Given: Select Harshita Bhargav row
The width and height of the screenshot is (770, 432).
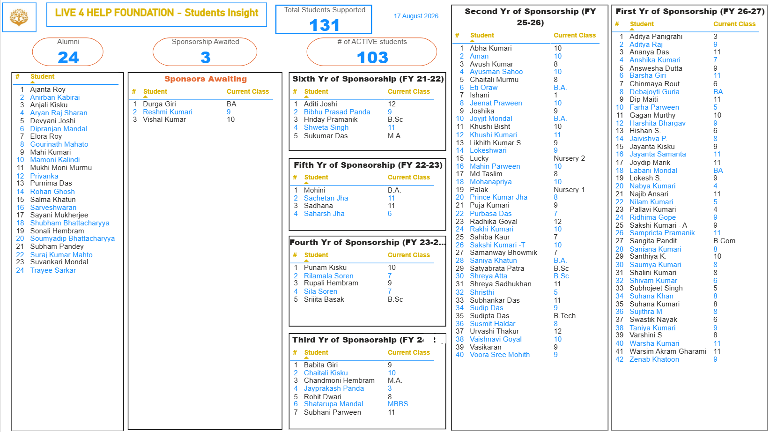Looking at the screenshot, I should [x=687, y=123].
